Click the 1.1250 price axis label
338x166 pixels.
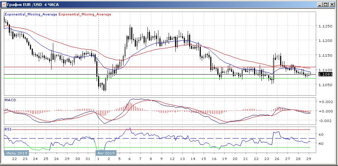click(x=325, y=26)
